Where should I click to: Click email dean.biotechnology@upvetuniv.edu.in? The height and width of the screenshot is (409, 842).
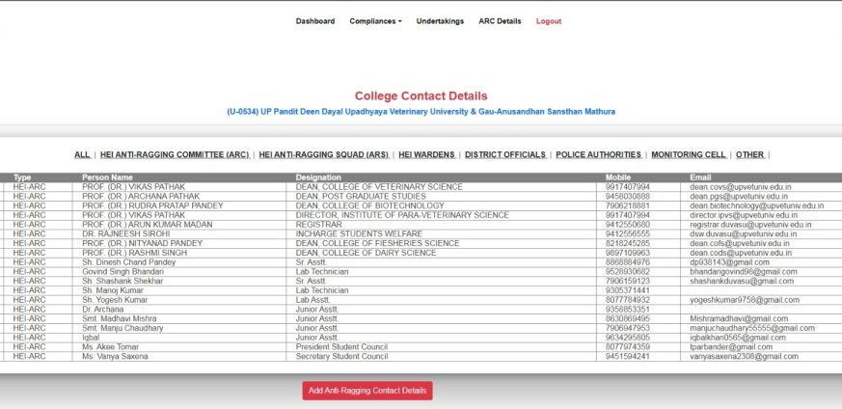pyautogui.click(x=756, y=205)
